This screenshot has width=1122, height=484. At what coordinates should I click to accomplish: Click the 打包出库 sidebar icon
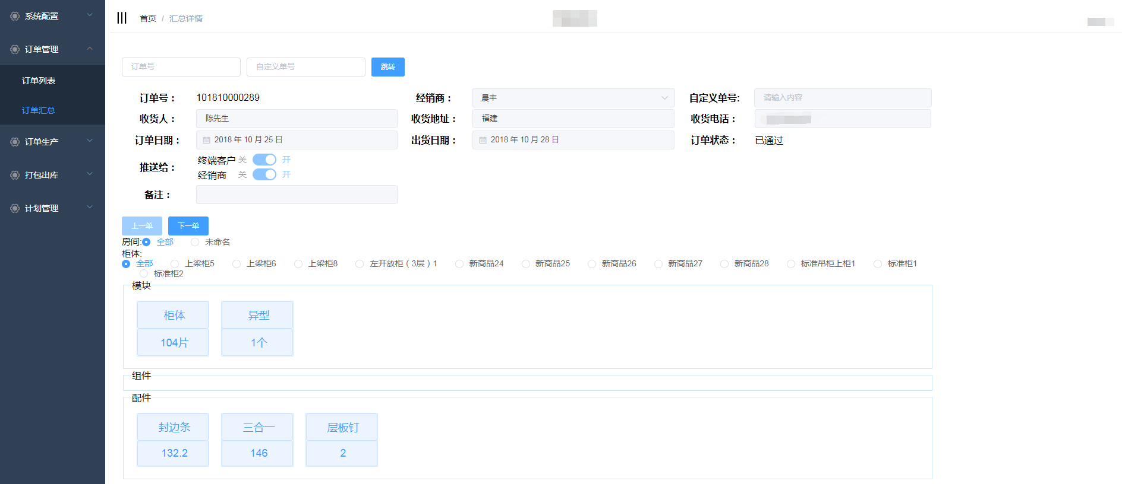tap(15, 175)
